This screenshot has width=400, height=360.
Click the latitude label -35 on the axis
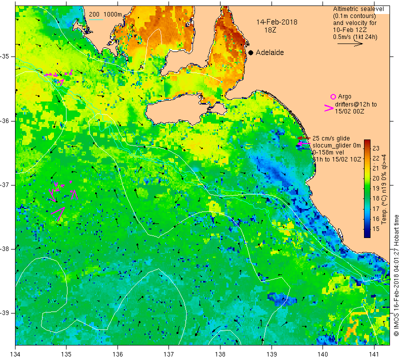[5, 56]
